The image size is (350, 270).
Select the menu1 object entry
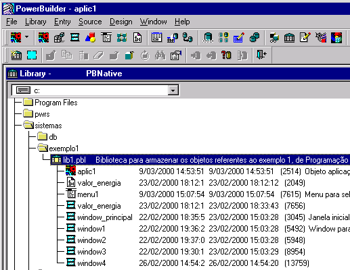pyautogui.click(x=88, y=194)
